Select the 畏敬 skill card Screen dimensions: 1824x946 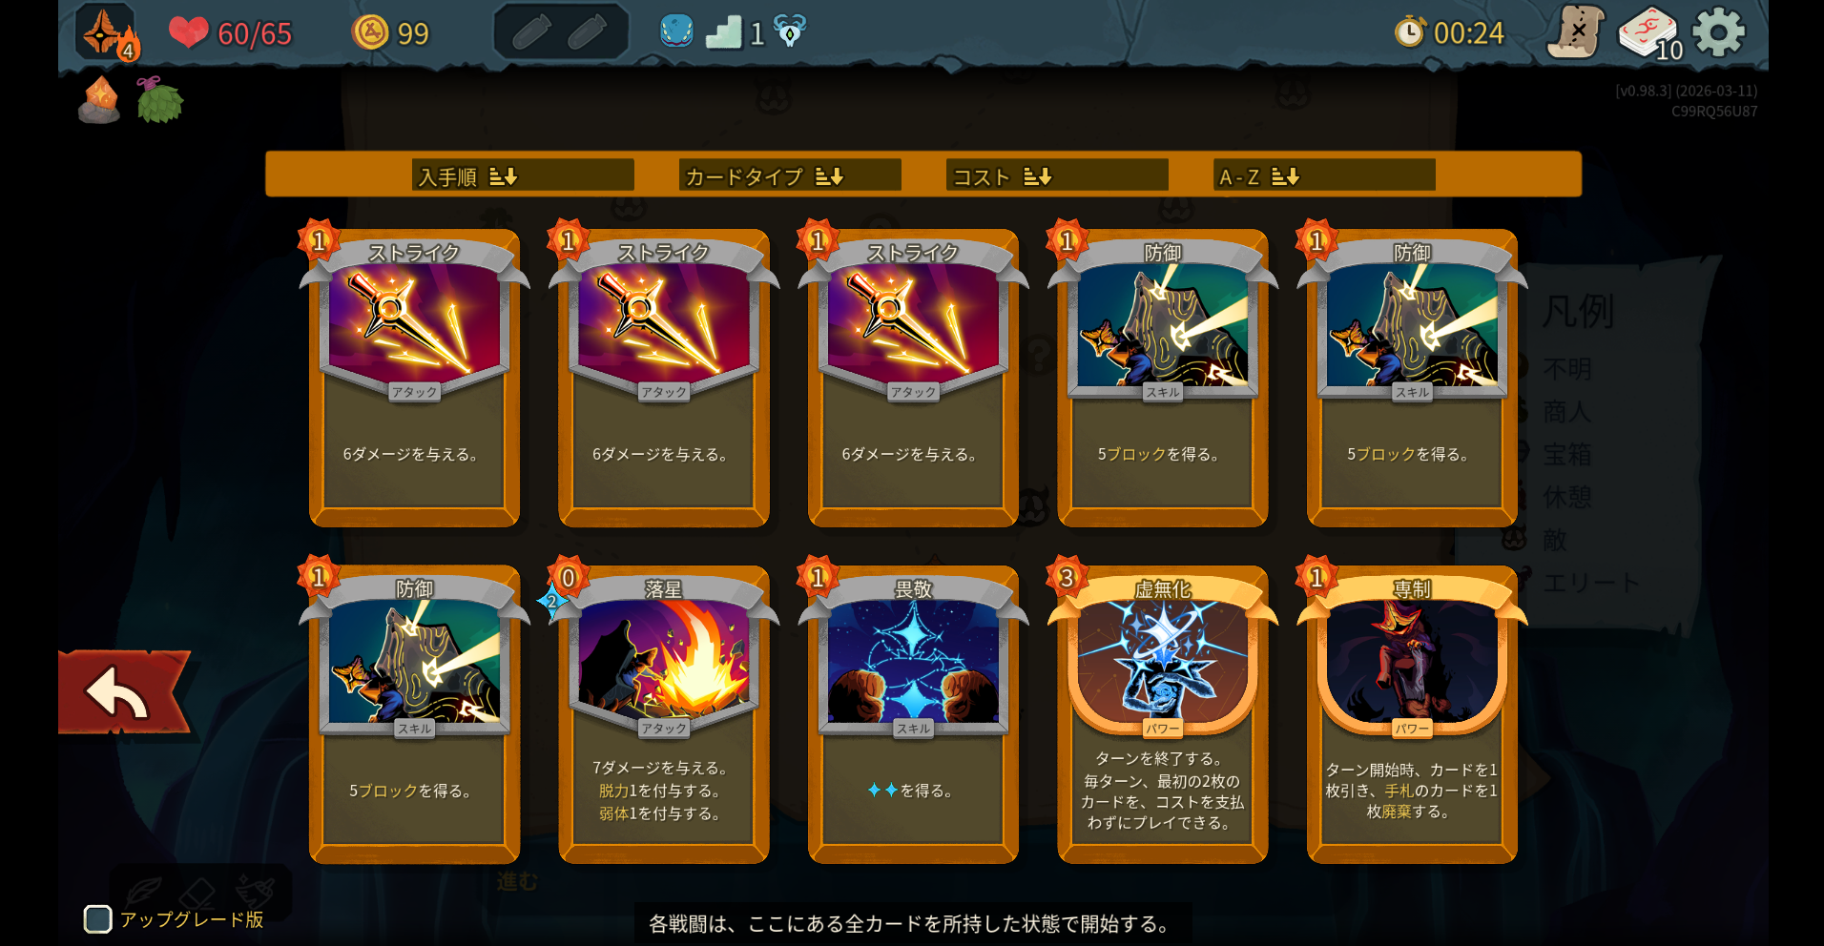(x=913, y=713)
